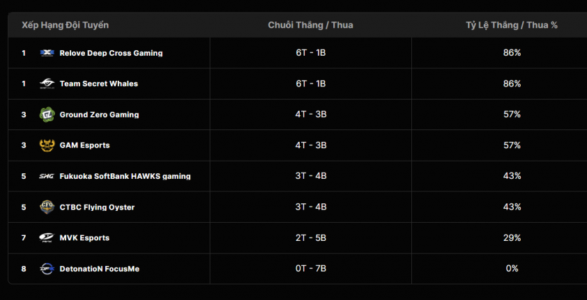Click the CTBC Flying Oyster logo
Image resolution: width=587 pixels, height=300 pixels.
47,207
